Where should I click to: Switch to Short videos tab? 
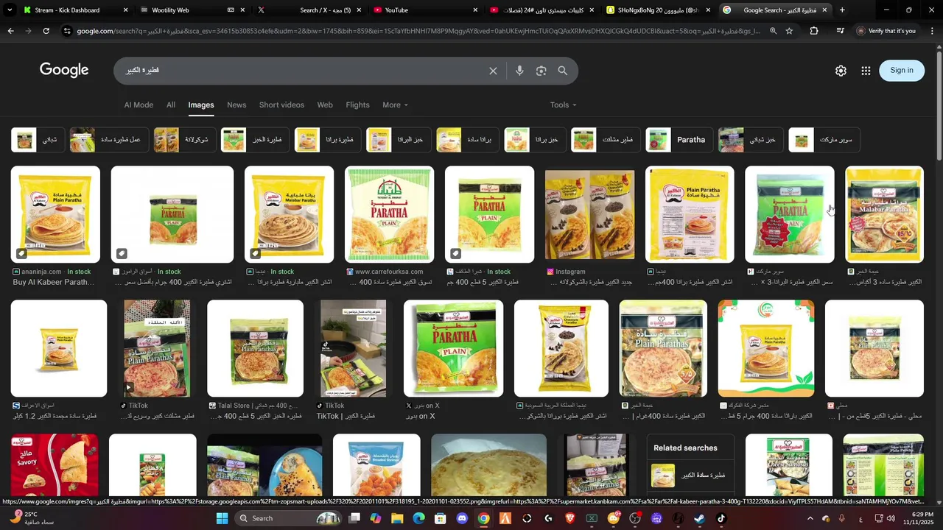tap(281, 105)
